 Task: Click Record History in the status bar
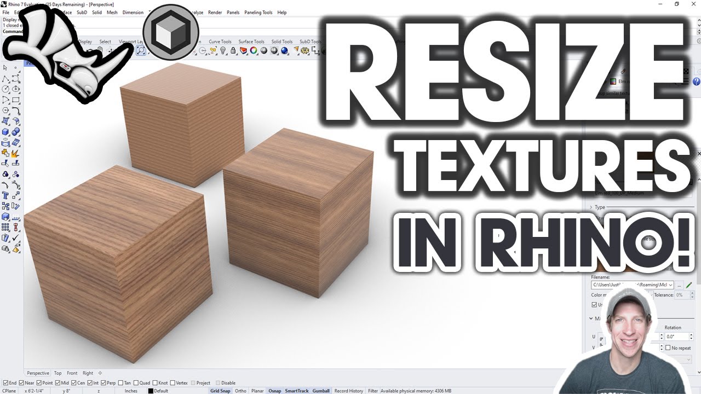coord(349,390)
